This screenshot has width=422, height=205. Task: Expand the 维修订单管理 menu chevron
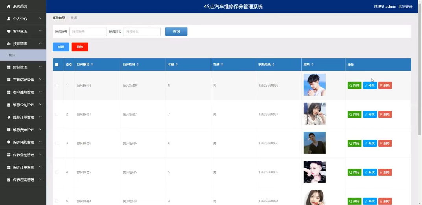(40, 117)
